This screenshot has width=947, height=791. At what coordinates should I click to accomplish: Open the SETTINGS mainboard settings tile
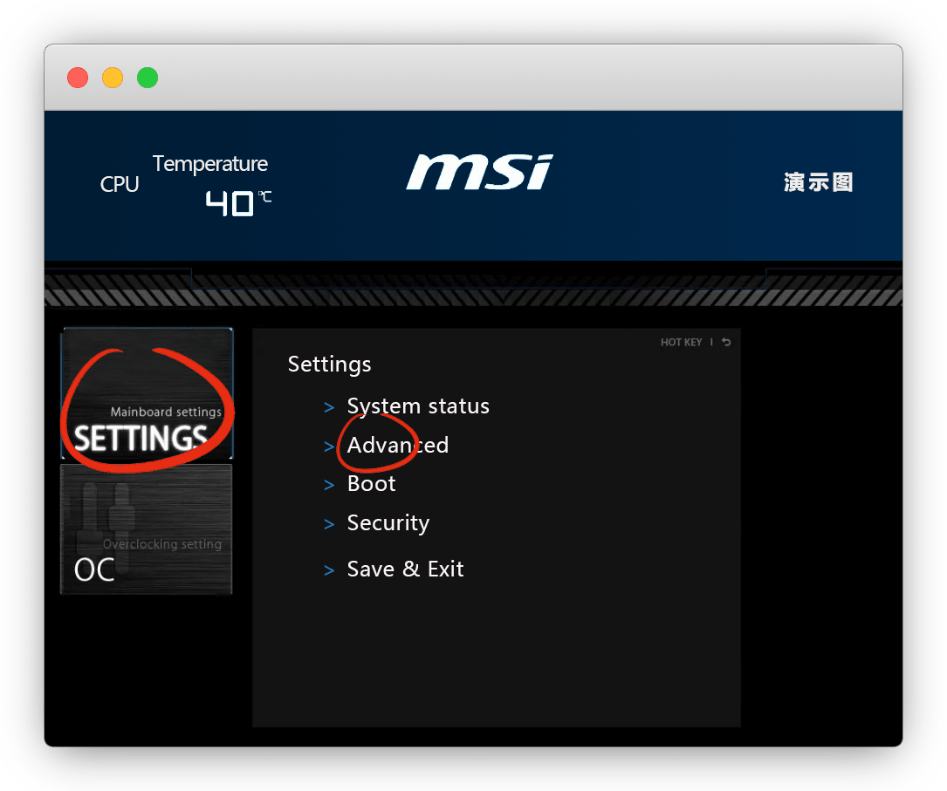click(x=147, y=394)
